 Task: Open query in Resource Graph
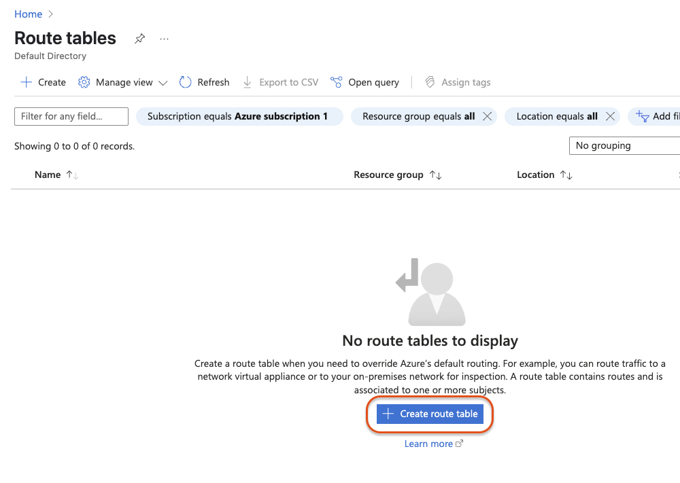click(364, 82)
